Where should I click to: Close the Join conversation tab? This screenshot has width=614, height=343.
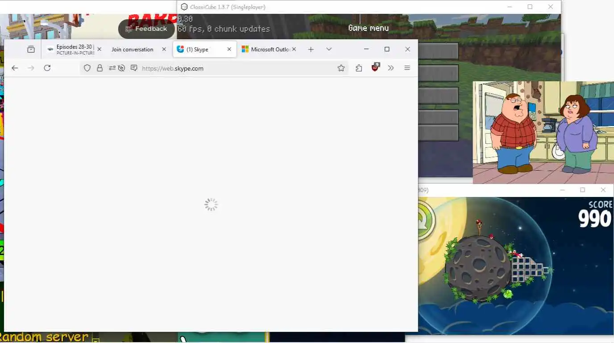click(x=164, y=49)
